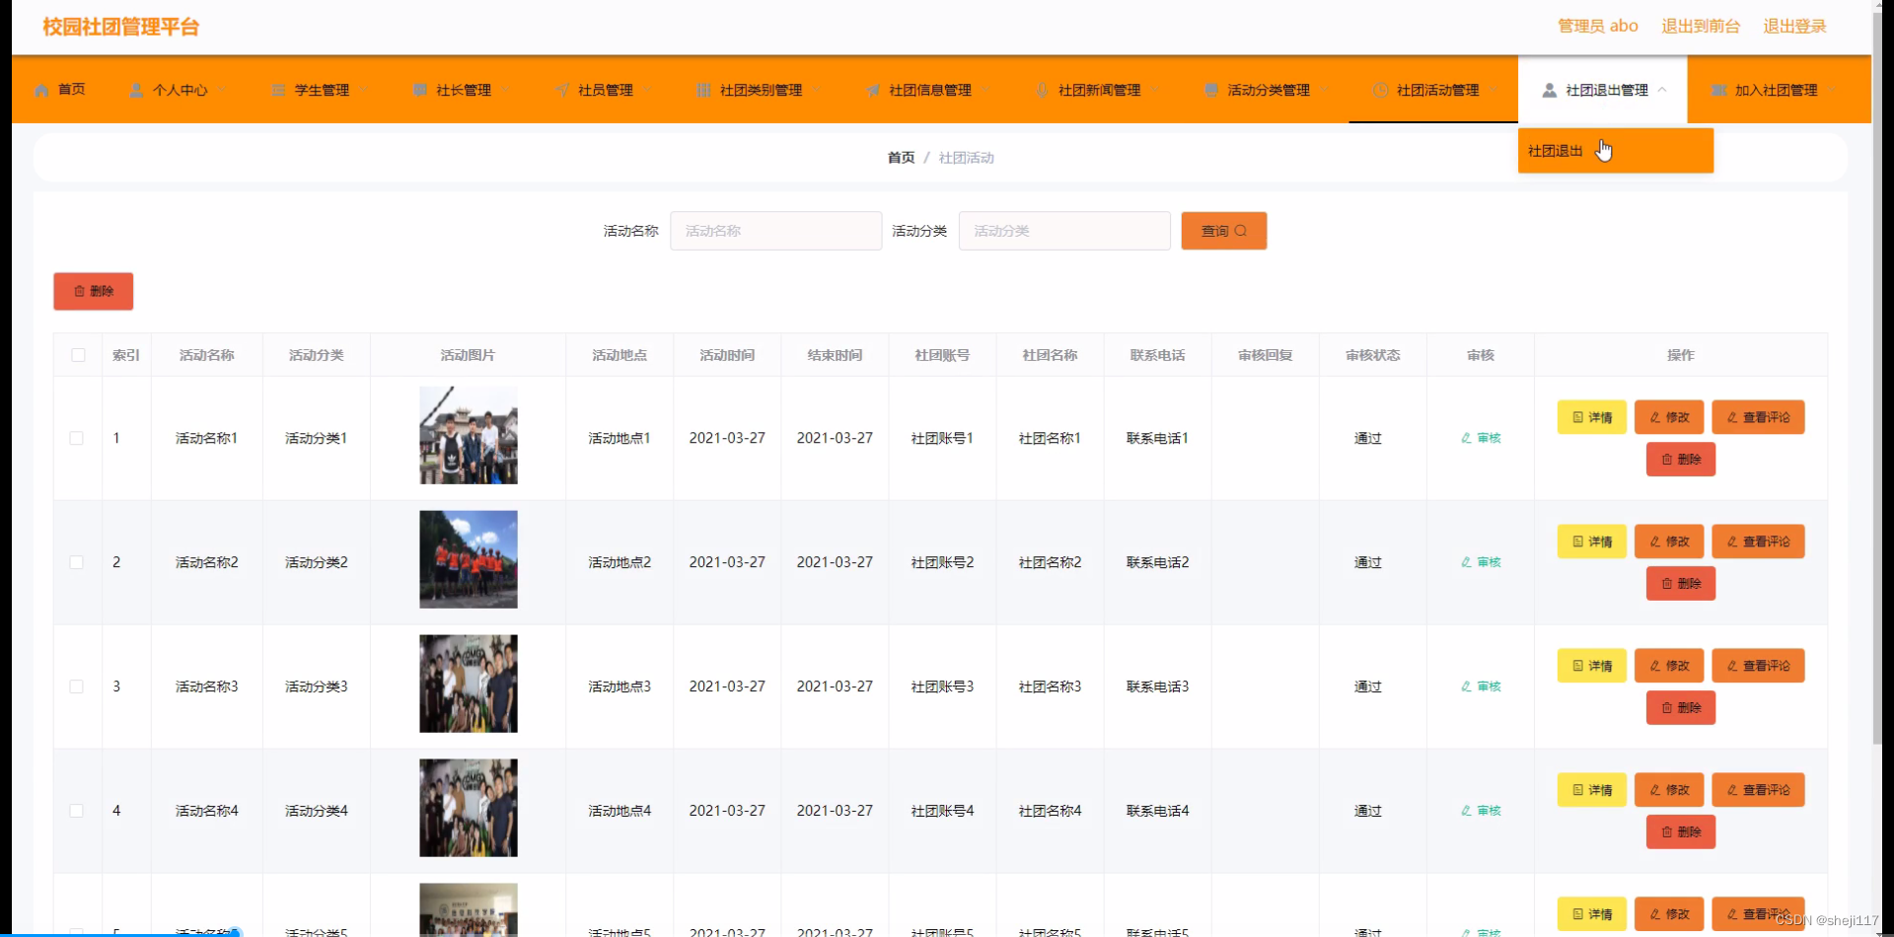Screen dimensions: 1894x937
Task: Select the 个人中心 person icon
Action: [137, 90]
